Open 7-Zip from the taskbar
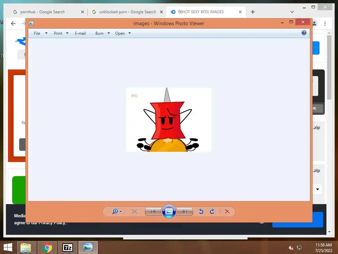 pos(67,247)
